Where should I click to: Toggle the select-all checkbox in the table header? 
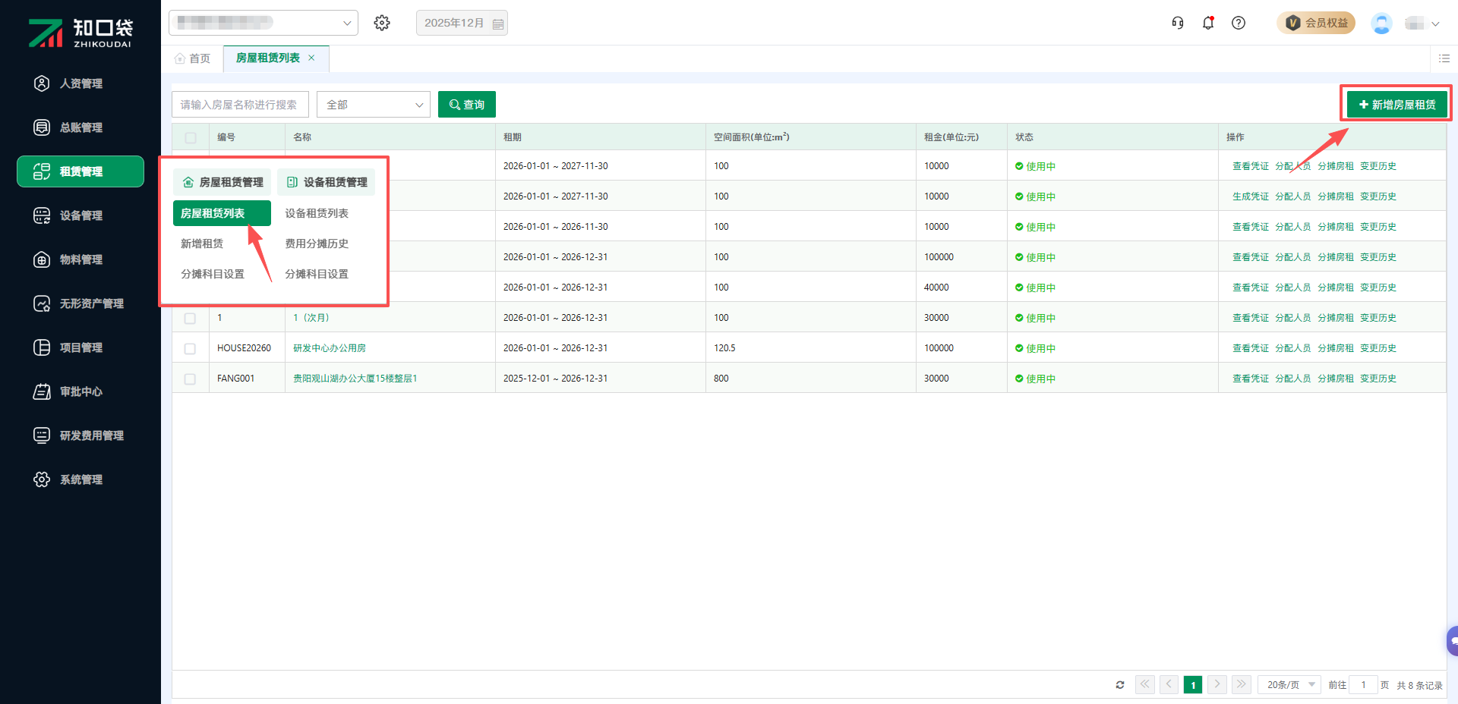pos(191,137)
